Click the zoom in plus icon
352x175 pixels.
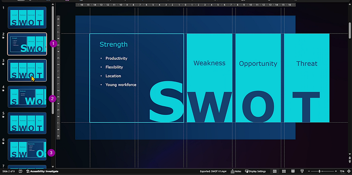point(336,171)
